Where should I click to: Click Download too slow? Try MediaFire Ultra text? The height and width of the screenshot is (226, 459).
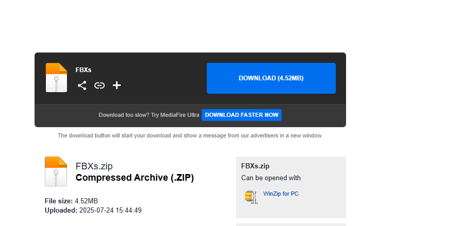149,115
